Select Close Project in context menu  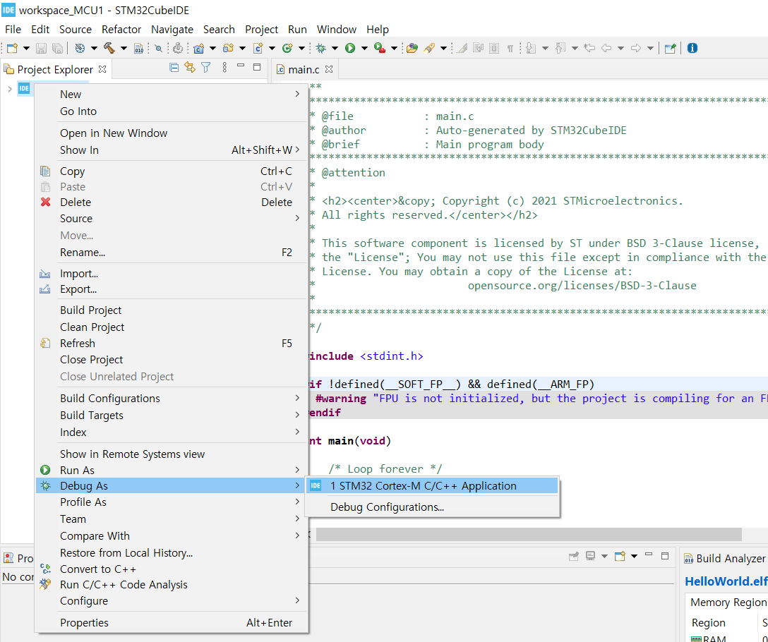172,359
